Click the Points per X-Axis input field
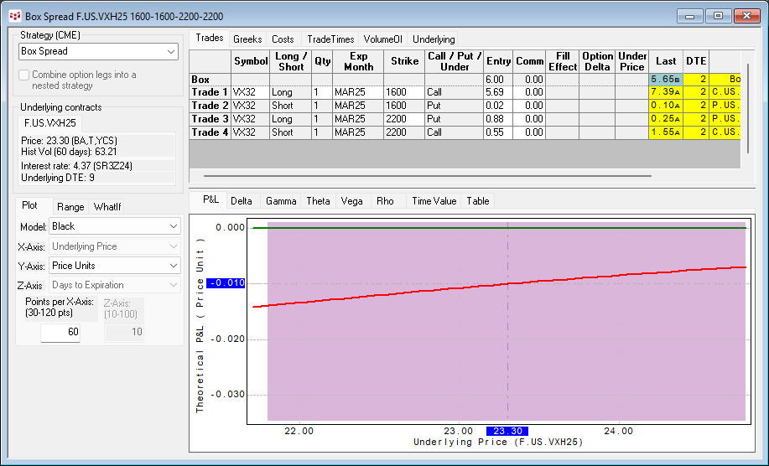769x466 pixels. click(61, 333)
